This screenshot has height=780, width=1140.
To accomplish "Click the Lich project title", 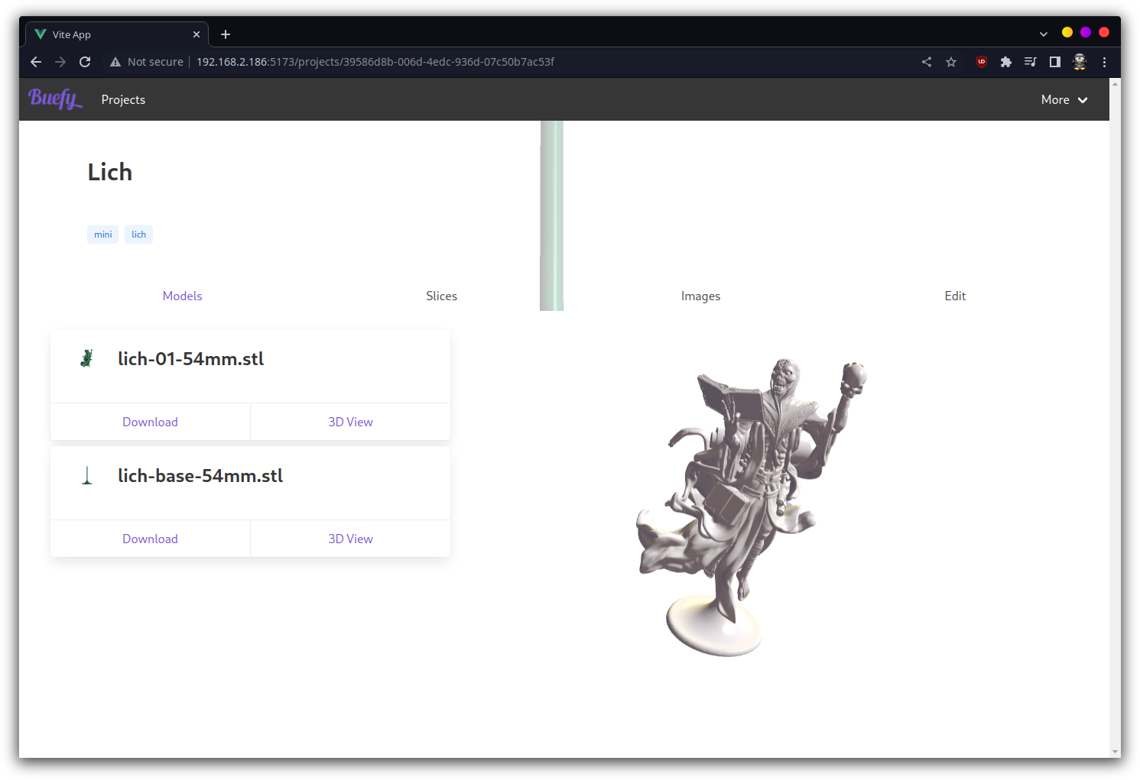I will pyautogui.click(x=110, y=172).
